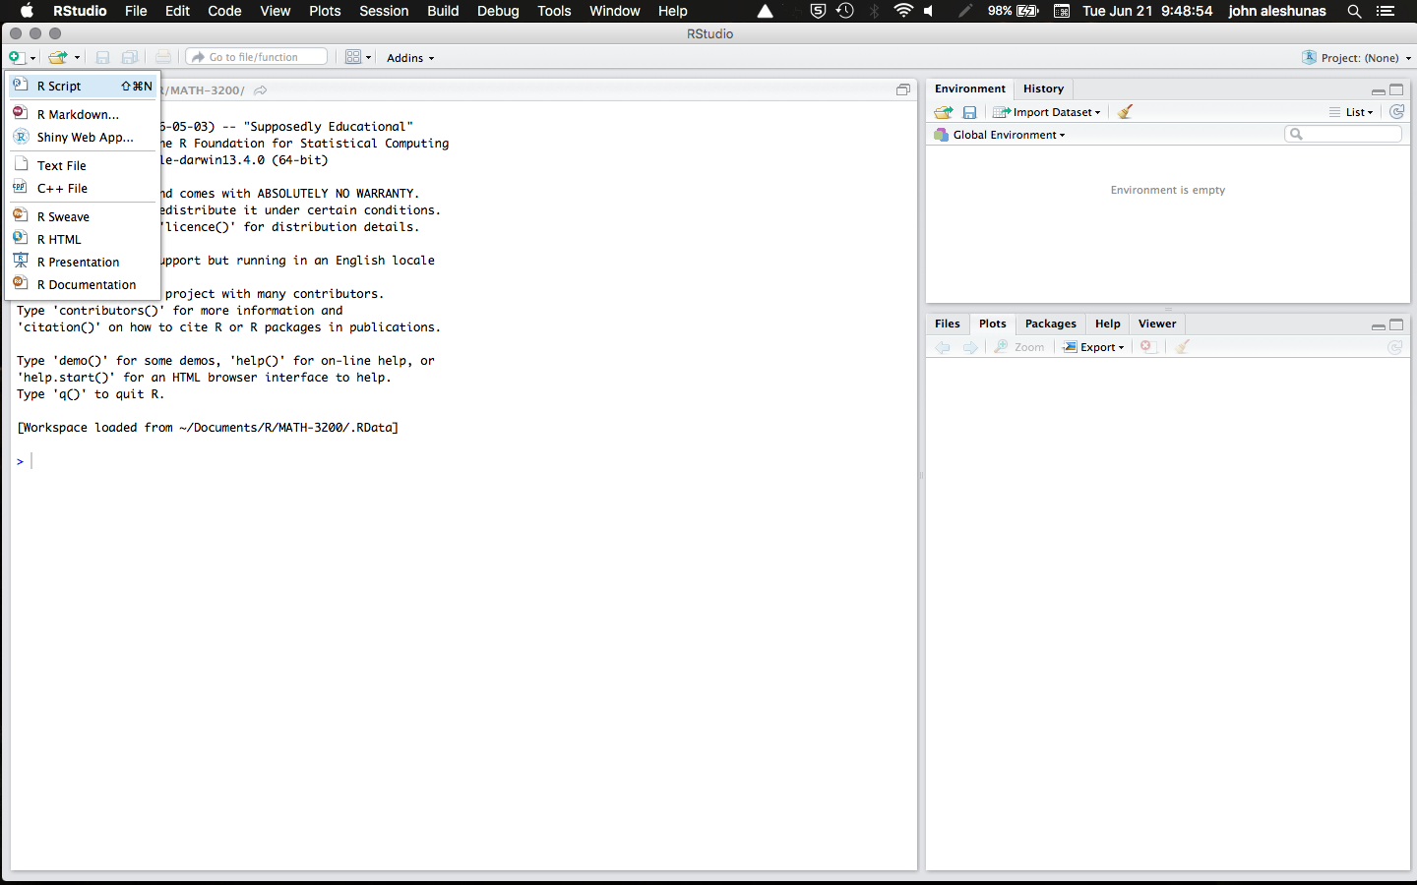Viewport: 1417px width, 885px height.
Task: Switch to the History tab
Action: [1043, 88]
